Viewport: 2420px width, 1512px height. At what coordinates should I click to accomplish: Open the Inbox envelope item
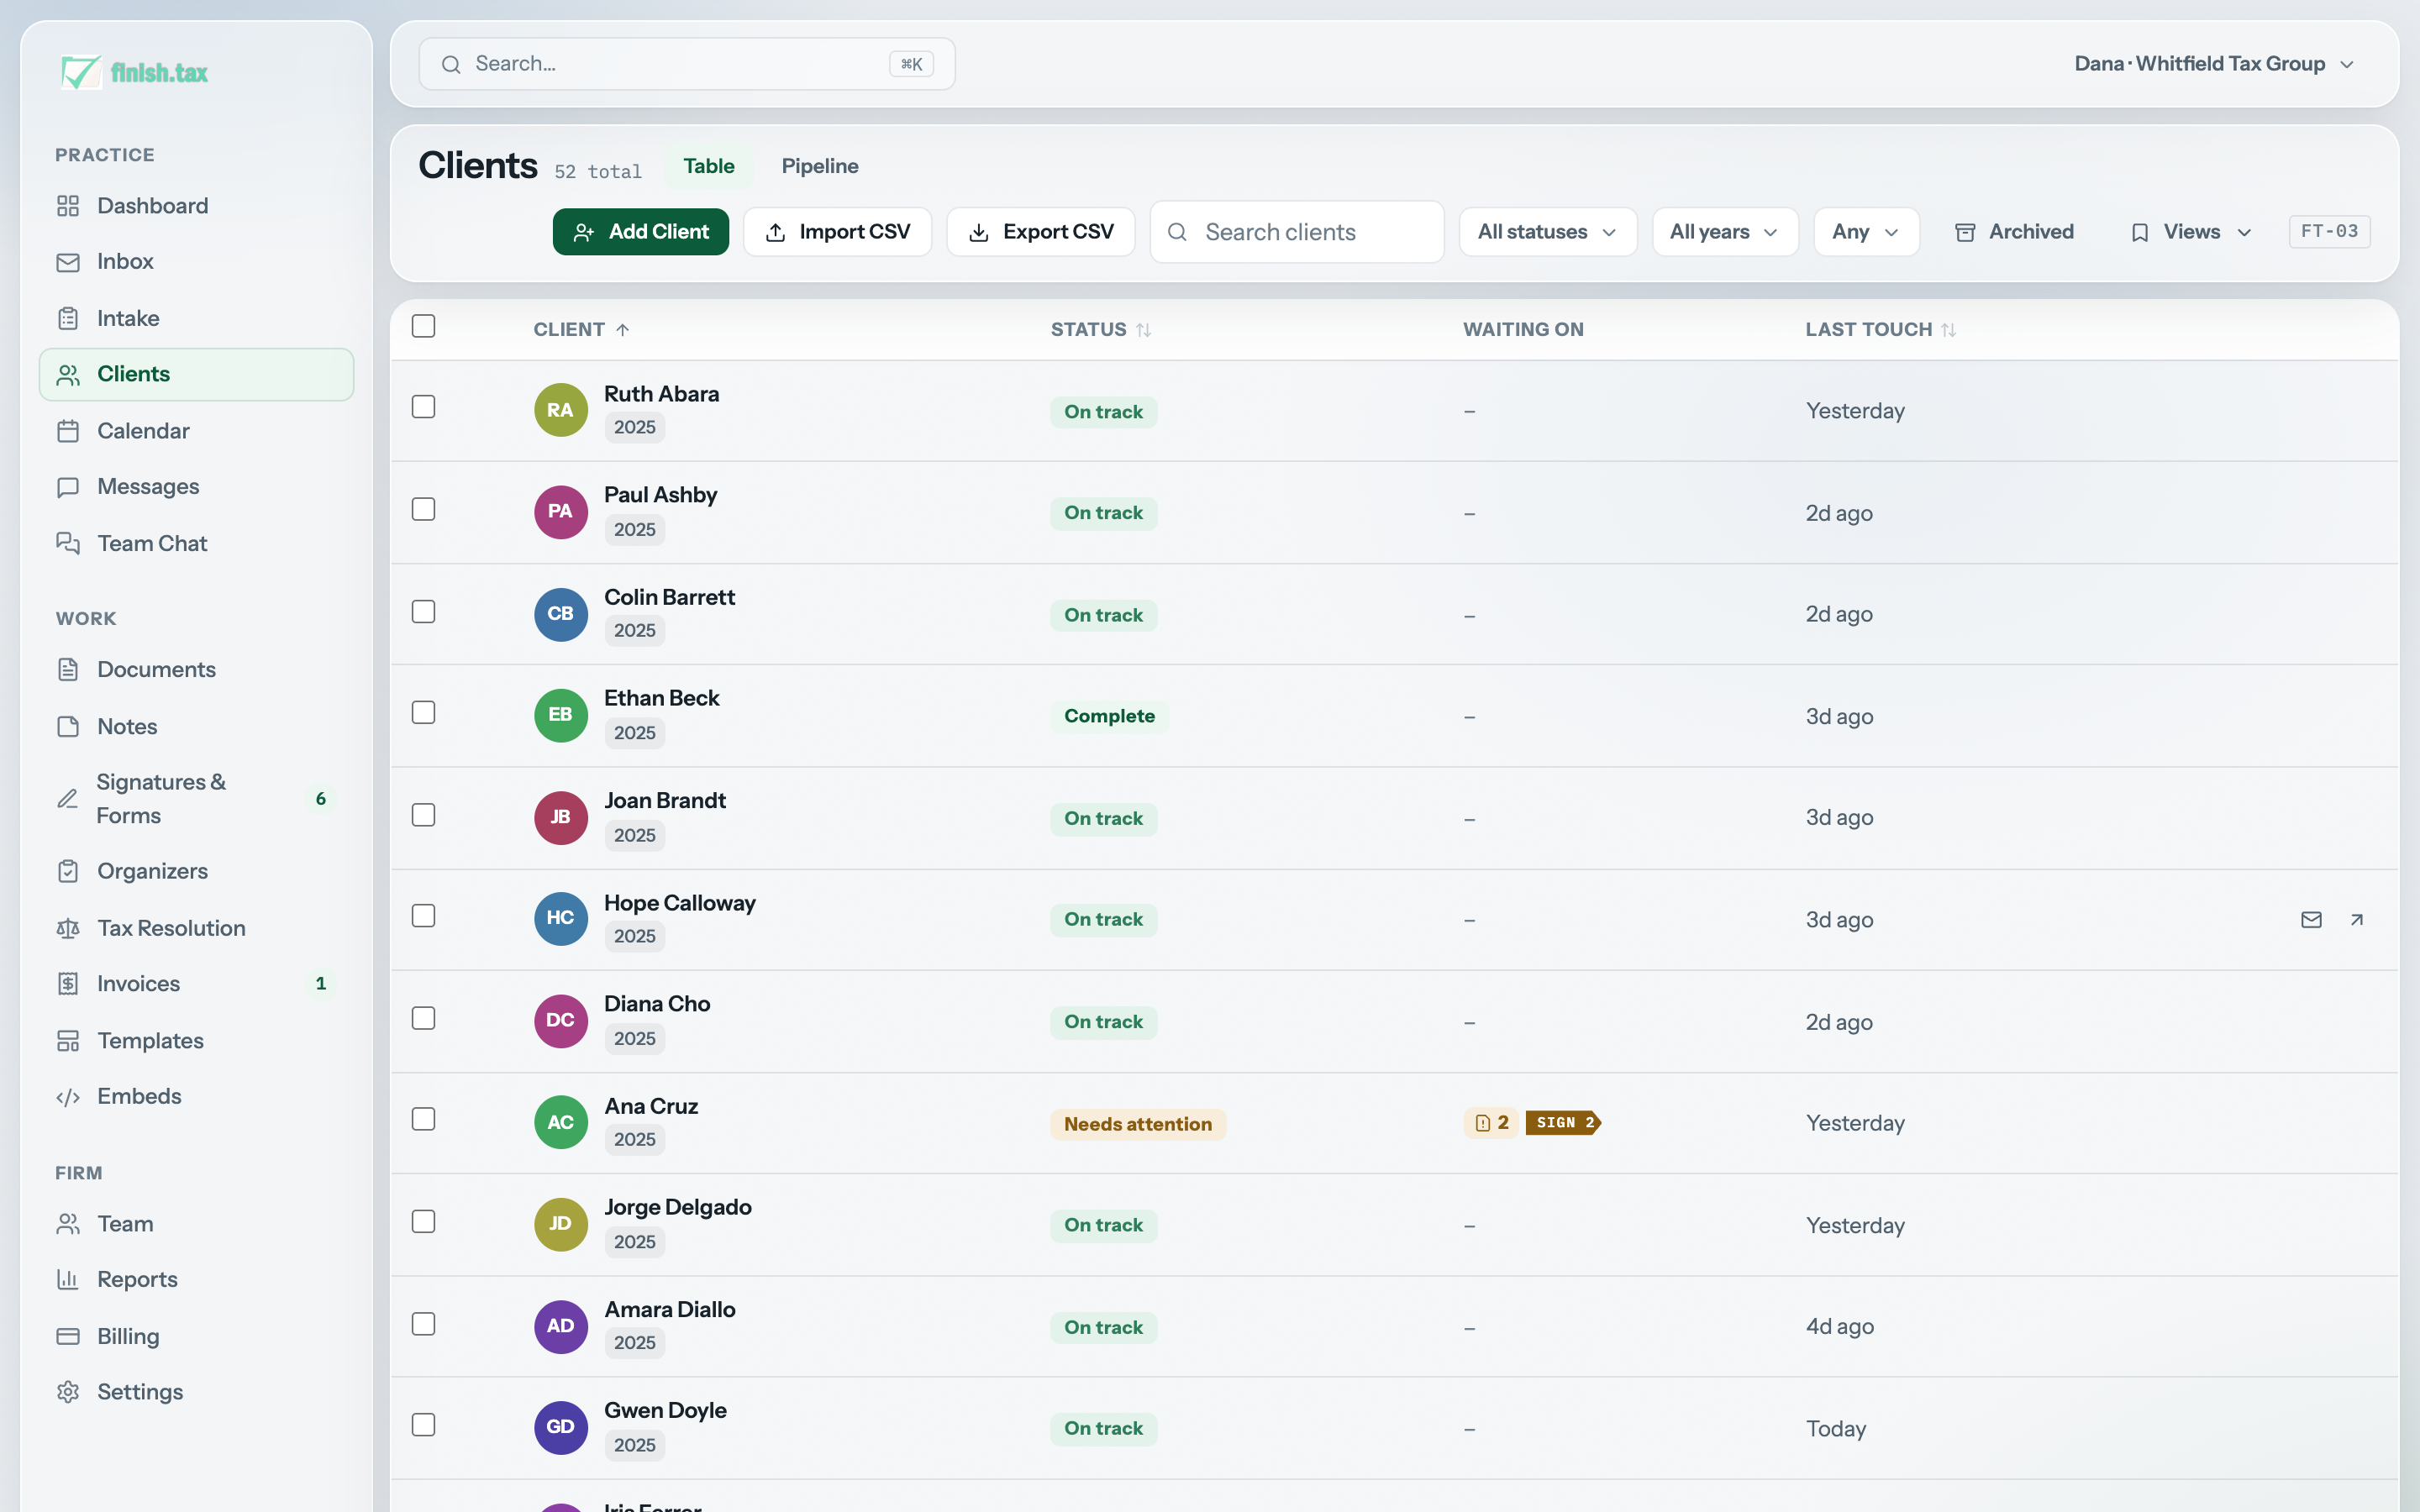196,262
